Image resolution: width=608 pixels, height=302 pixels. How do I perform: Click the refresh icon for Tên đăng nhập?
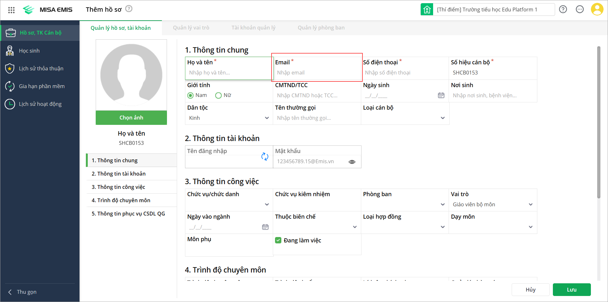pyautogui.click(x=265, y=156)
